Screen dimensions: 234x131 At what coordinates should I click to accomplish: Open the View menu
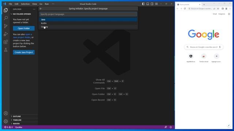point(34,4)
